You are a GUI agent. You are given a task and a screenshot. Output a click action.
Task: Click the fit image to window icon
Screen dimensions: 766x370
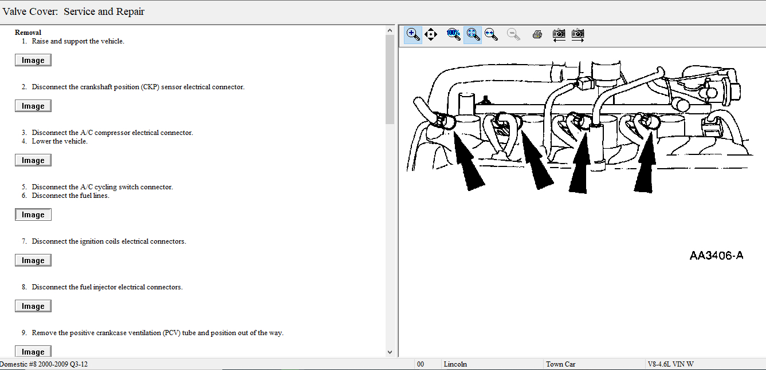(473, 34)
